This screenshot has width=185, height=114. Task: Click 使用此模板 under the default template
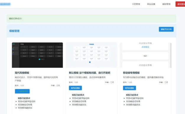pos(75,88)
